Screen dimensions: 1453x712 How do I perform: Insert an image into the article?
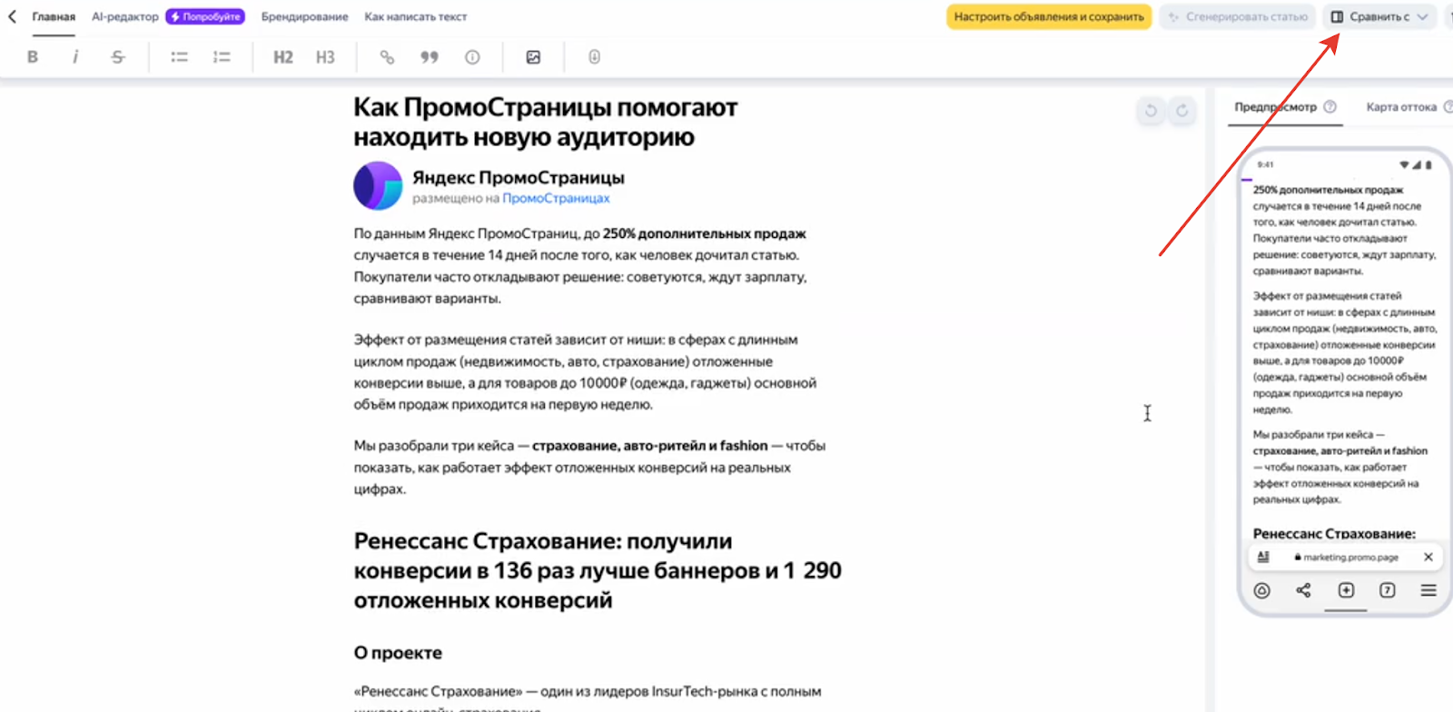533,57
